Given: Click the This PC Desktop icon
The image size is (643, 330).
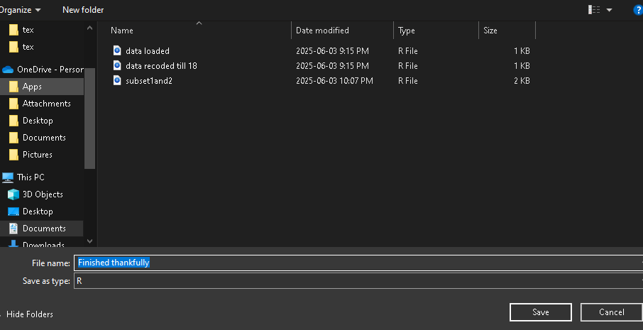Looking at the screenshot, I should 13,211.
